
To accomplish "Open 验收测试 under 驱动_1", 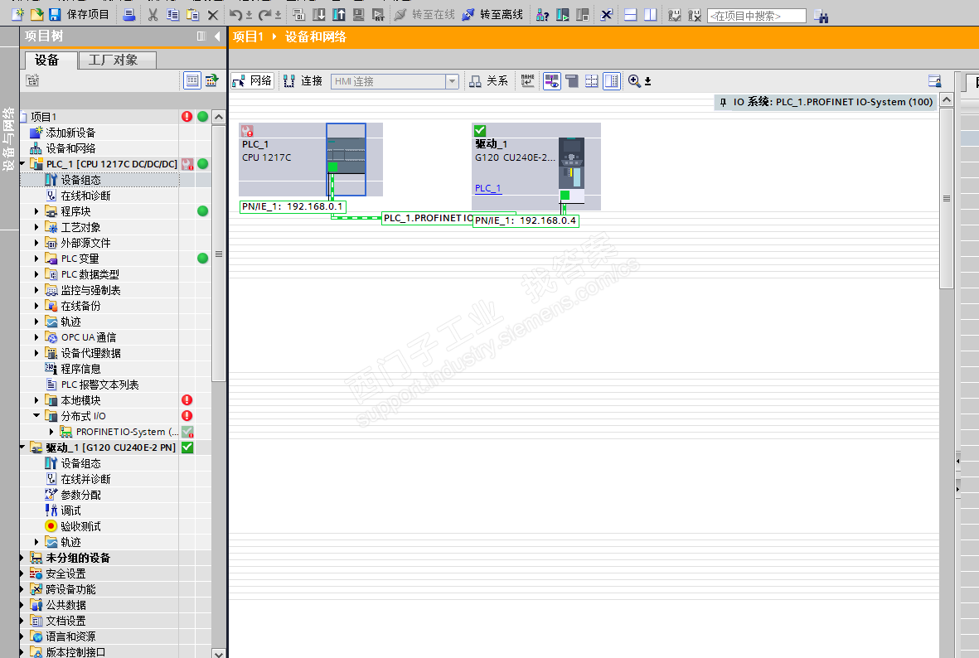I will [80, 526].
